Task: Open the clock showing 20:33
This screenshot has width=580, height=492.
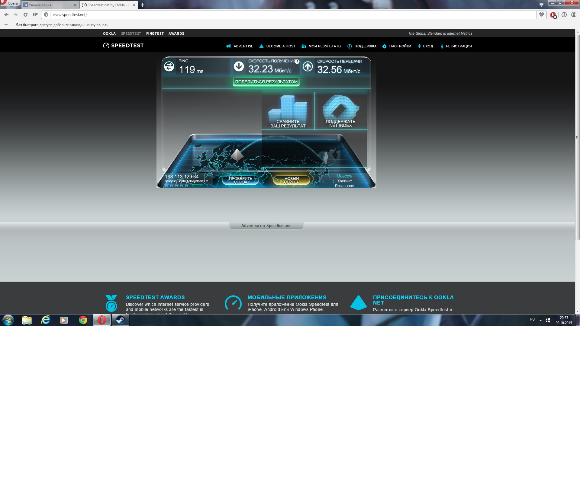Action: point(564,320)
